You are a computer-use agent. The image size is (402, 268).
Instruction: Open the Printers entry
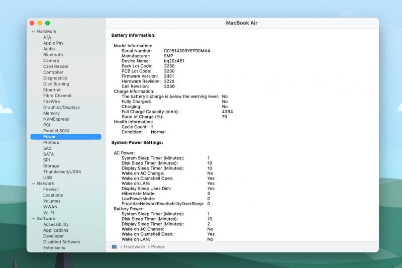point(51,143)
